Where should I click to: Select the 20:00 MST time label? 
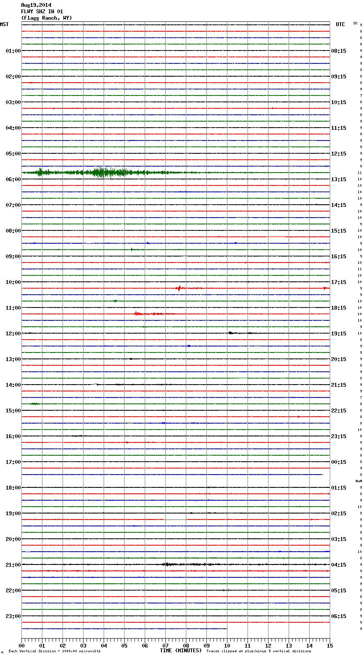[x=13, y=539]
